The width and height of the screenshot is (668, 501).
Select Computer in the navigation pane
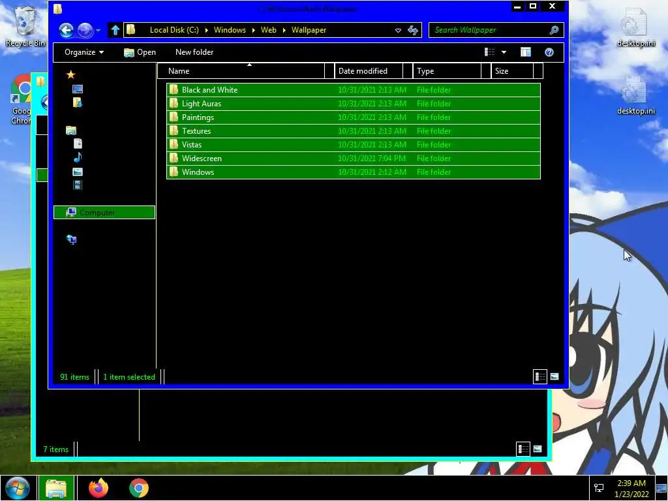click(104, 212)
